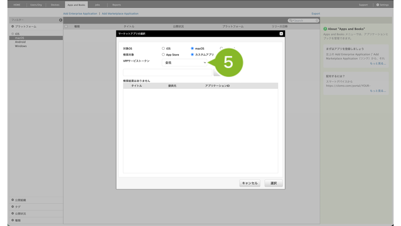This screenshot has width=401, height=226.
Task: Click the top Search input field
Action: click(304, 20)
